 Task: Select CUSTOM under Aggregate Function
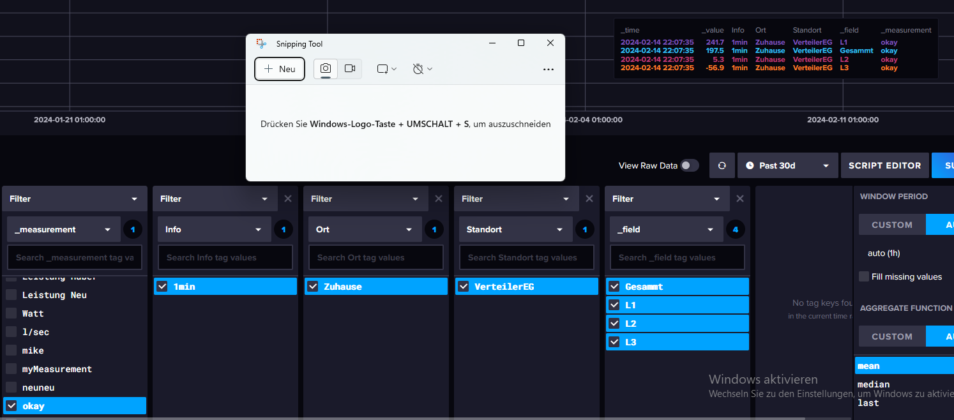[892, 336]
